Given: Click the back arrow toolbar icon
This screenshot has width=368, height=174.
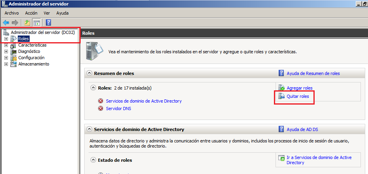Looking at the screenshot, I should (6, 22).
